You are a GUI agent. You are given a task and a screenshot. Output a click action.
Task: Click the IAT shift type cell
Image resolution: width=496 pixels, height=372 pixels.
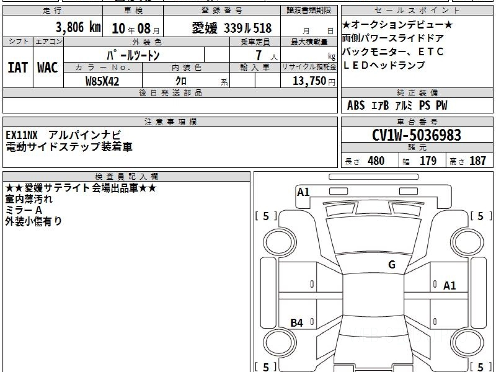(18, 68)
